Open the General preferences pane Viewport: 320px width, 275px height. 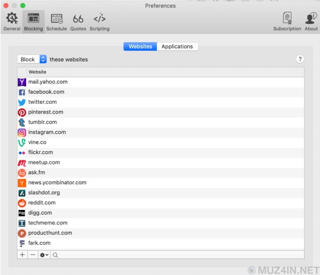[x=12, y=22]
